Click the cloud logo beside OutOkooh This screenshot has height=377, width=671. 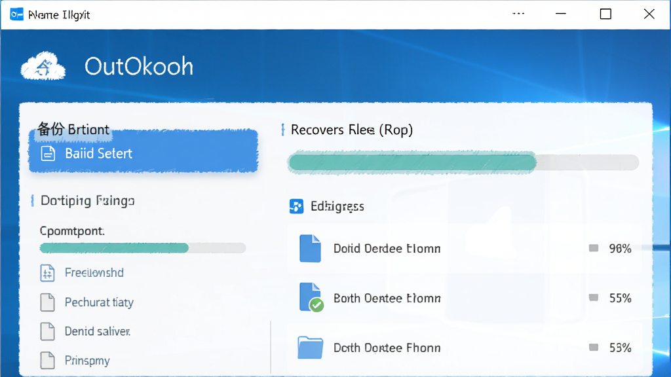43,66
